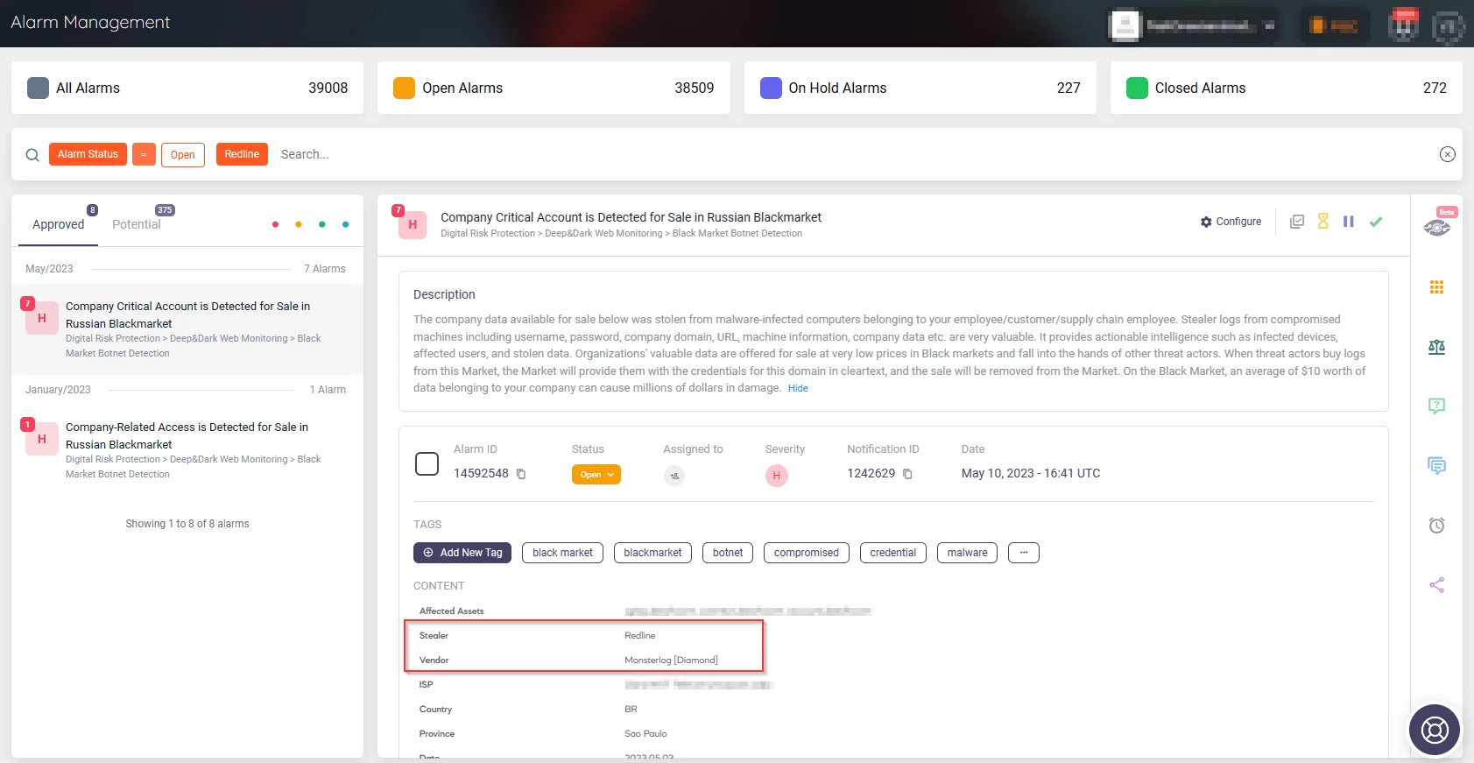Close the alarm with the green checkmark
1474x763 pixels.
(x=1376, y=222)
